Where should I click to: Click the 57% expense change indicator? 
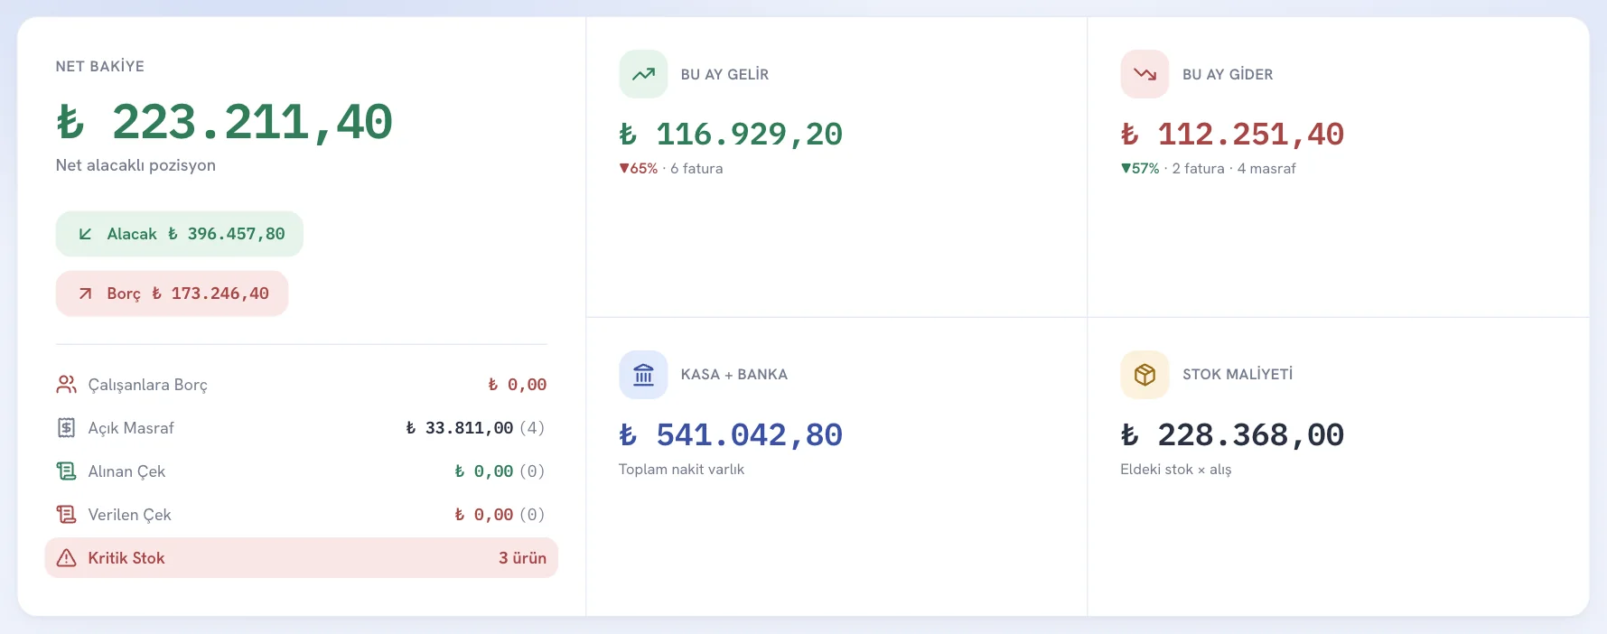[x=1140, y=168]
